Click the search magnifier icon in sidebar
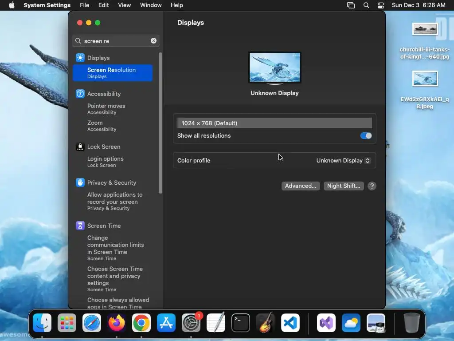 tap(78, 41)
